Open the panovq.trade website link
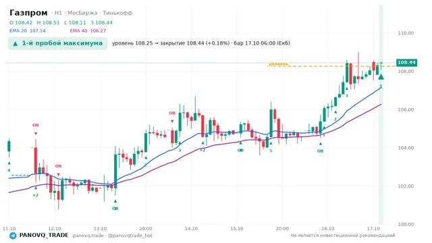 click(88, 236)
